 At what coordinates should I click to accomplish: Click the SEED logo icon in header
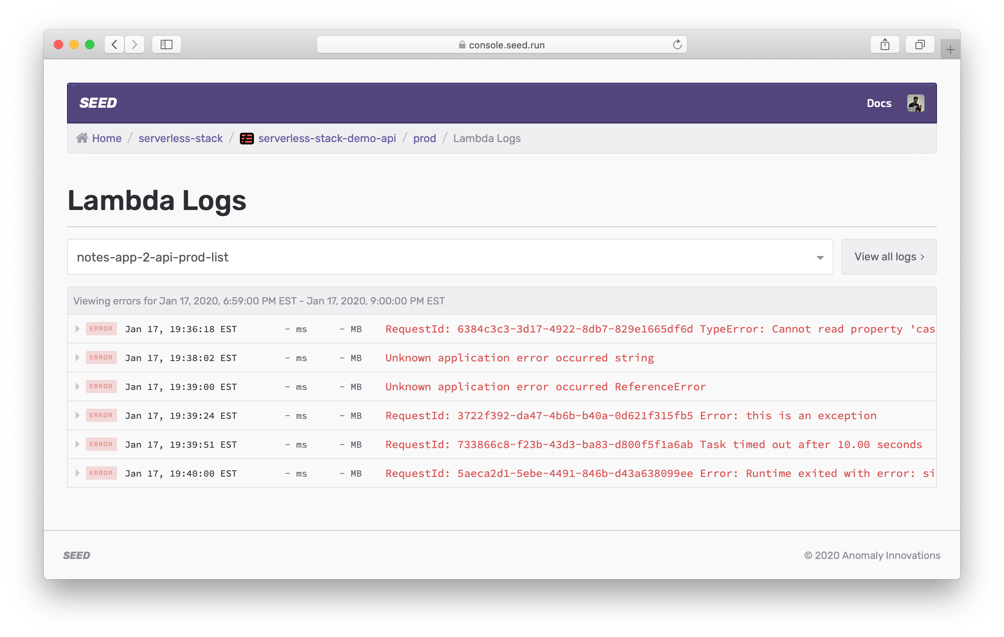99,103
